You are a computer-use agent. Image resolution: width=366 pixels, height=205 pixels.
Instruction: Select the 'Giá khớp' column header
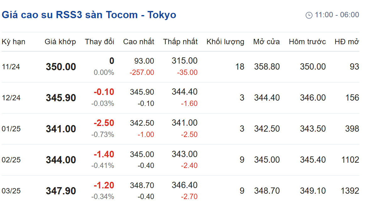(x=60, y=42)
